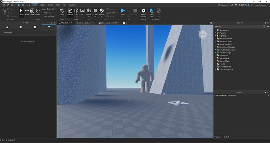Expand the Players tree node

click(215, 33)
